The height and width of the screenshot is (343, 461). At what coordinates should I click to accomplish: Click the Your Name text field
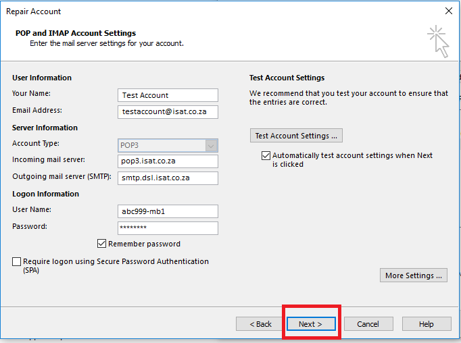pyautogui.click(x=168, y=95)
